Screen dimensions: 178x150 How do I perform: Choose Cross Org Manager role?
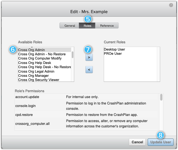(x=44, y=76)
